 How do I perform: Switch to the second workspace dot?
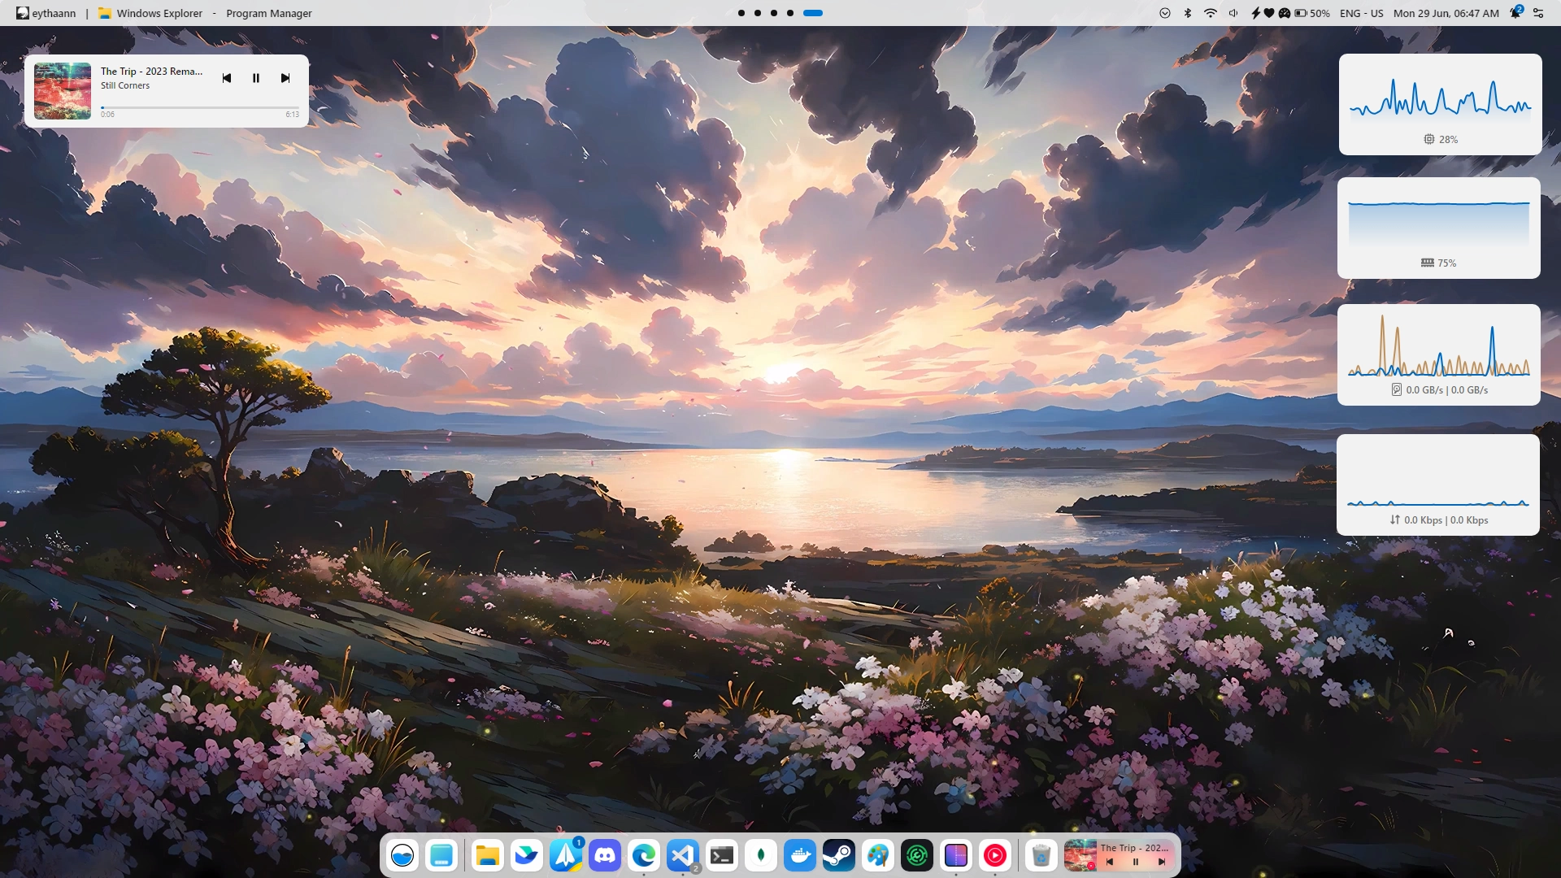(x=758, y=13)
